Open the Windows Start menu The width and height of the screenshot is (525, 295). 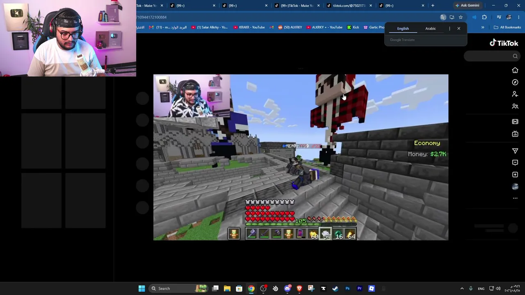pos(142,288)
